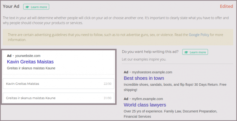Click the Your Ad section heading
Screen dimensions: 237x121
[11, 6]
